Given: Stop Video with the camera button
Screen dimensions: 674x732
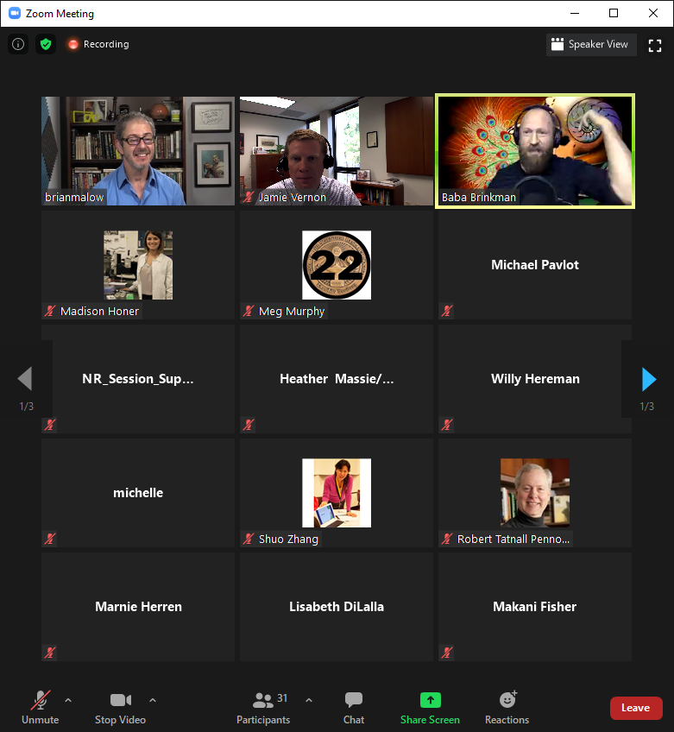Looking at the screenshot, I should [x=121, y=707].
